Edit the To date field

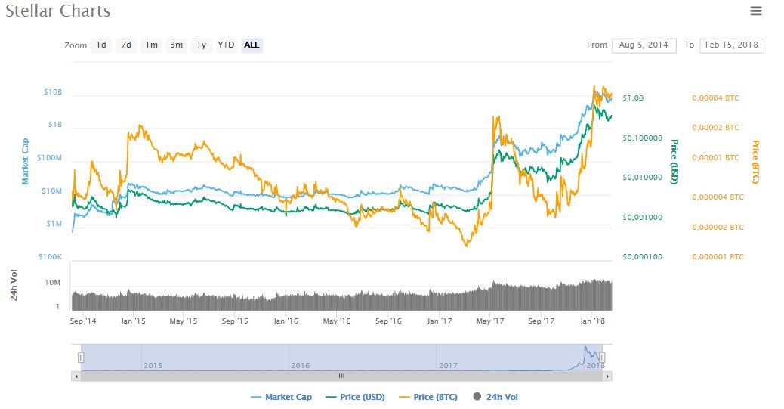(x=731, y=45)
